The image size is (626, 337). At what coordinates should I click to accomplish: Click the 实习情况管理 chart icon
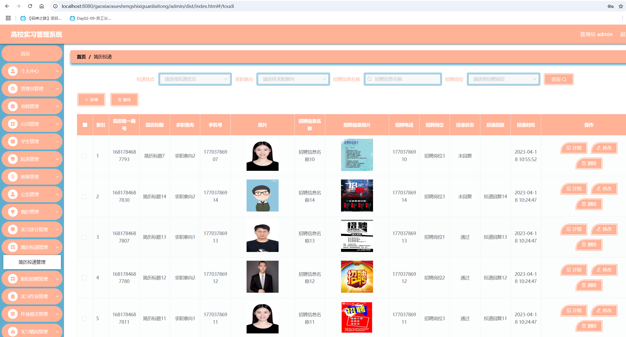click(x=13, y=332)
